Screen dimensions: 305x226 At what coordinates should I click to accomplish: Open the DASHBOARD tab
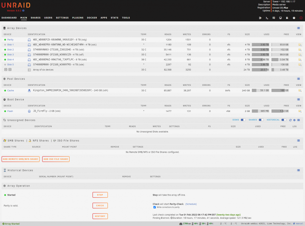click(x=9, y=18)
